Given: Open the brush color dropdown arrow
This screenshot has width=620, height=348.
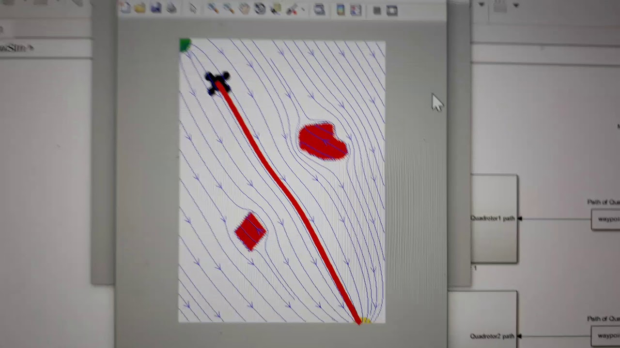Looking at the screenshot, I should coord(303,10).
